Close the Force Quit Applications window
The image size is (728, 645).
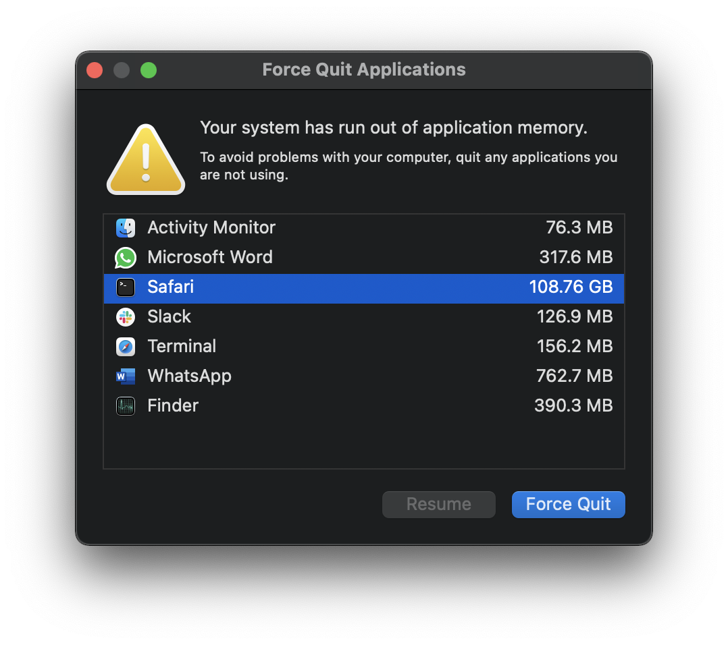tap(95, 70)
